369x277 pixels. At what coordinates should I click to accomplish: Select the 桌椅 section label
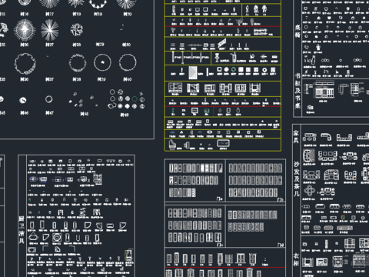click(298, 31)
